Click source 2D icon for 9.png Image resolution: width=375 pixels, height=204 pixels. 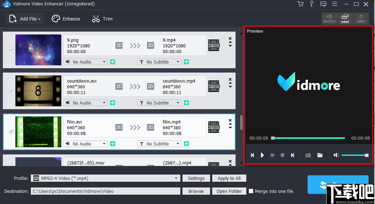point(119,46)
